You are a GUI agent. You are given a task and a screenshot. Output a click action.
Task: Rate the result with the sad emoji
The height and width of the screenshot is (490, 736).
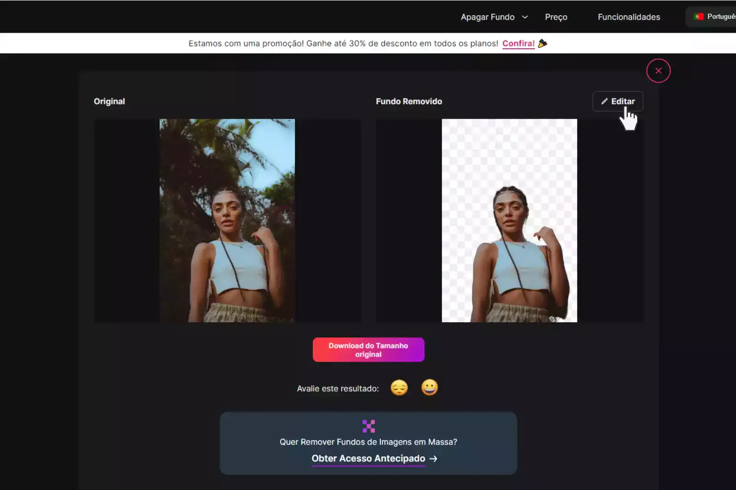coord(399,387)
